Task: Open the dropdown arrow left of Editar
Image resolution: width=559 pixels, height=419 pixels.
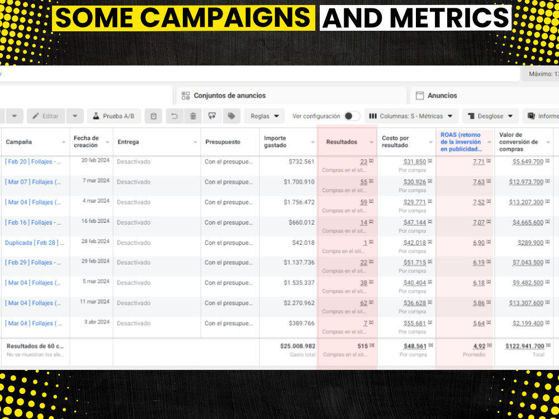Action: pos(15,116)
